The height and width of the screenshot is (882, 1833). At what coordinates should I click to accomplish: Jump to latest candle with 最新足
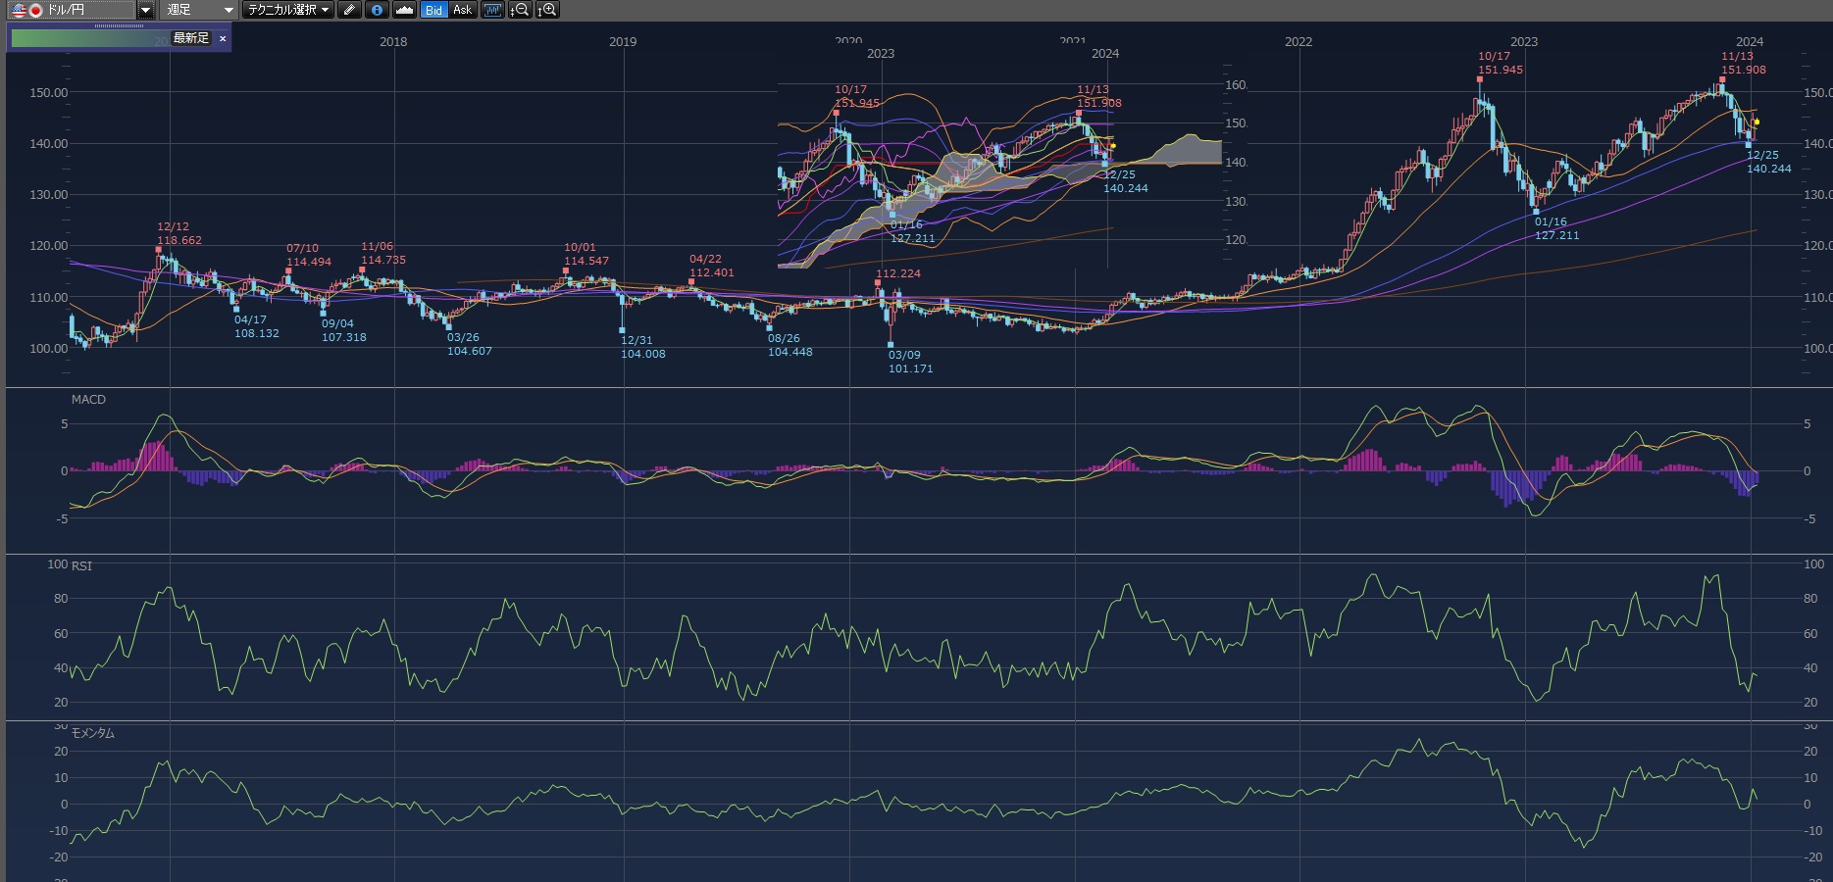click(x=191, y=38)
